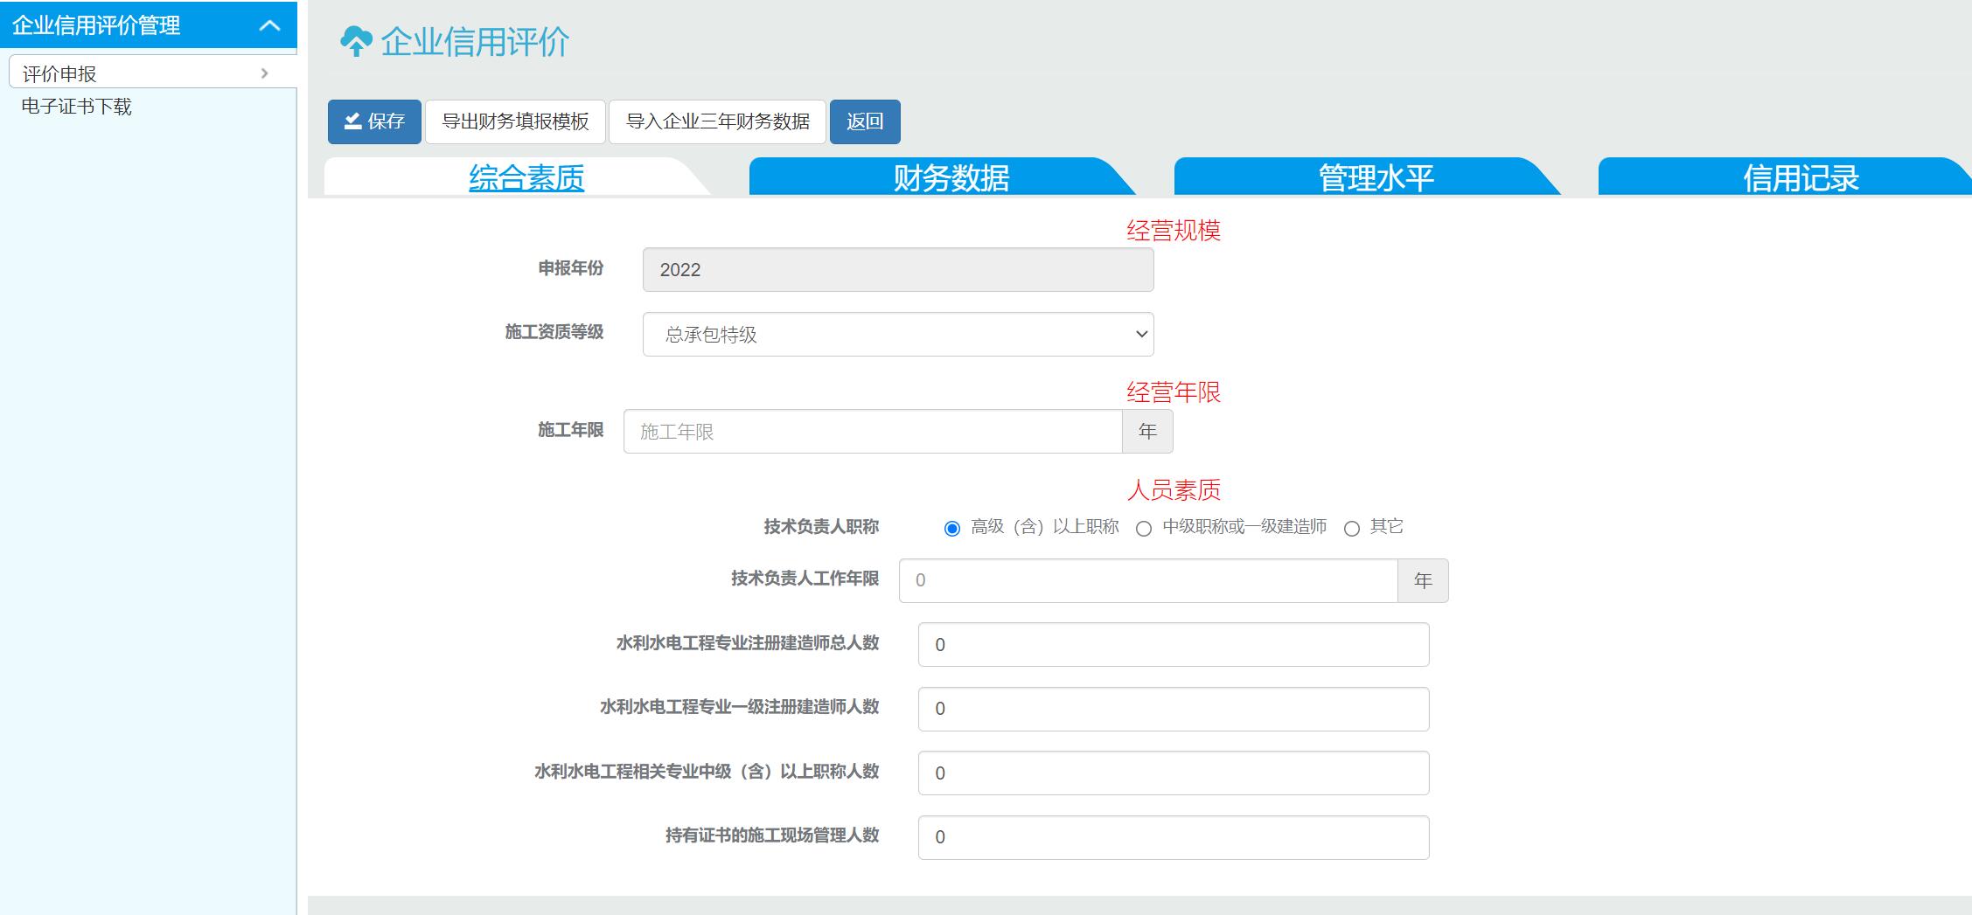Click the 经营规模 section heading
Image resolution: width=1972 pixels, height=915 pixels.
pos(1174,231)
